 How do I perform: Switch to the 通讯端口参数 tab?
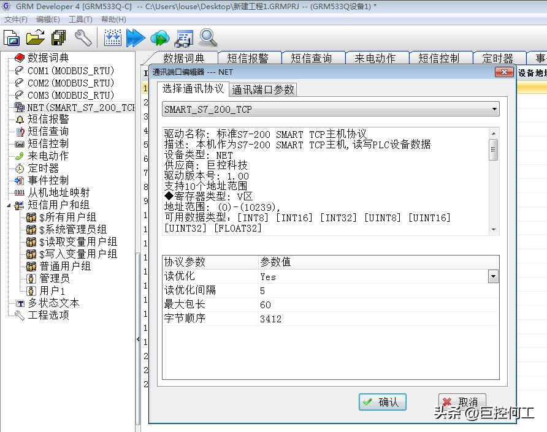pos(263,90)
